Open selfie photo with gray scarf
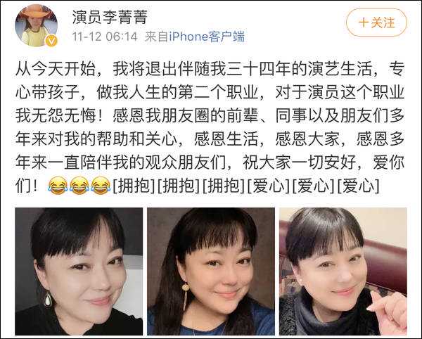 click(343, 271)
